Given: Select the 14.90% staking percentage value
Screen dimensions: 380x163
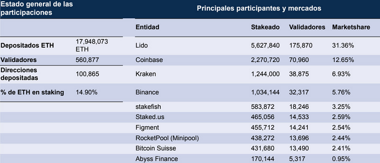Looking at the screenshot, I should point(86,92).
